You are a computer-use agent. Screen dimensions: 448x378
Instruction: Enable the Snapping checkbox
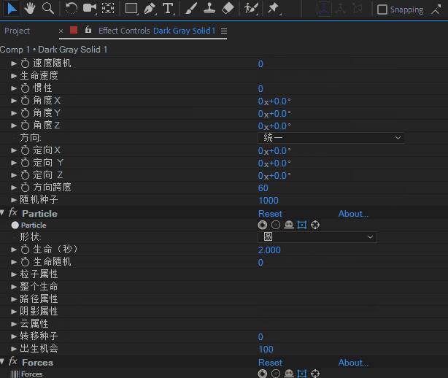[382, 9]
